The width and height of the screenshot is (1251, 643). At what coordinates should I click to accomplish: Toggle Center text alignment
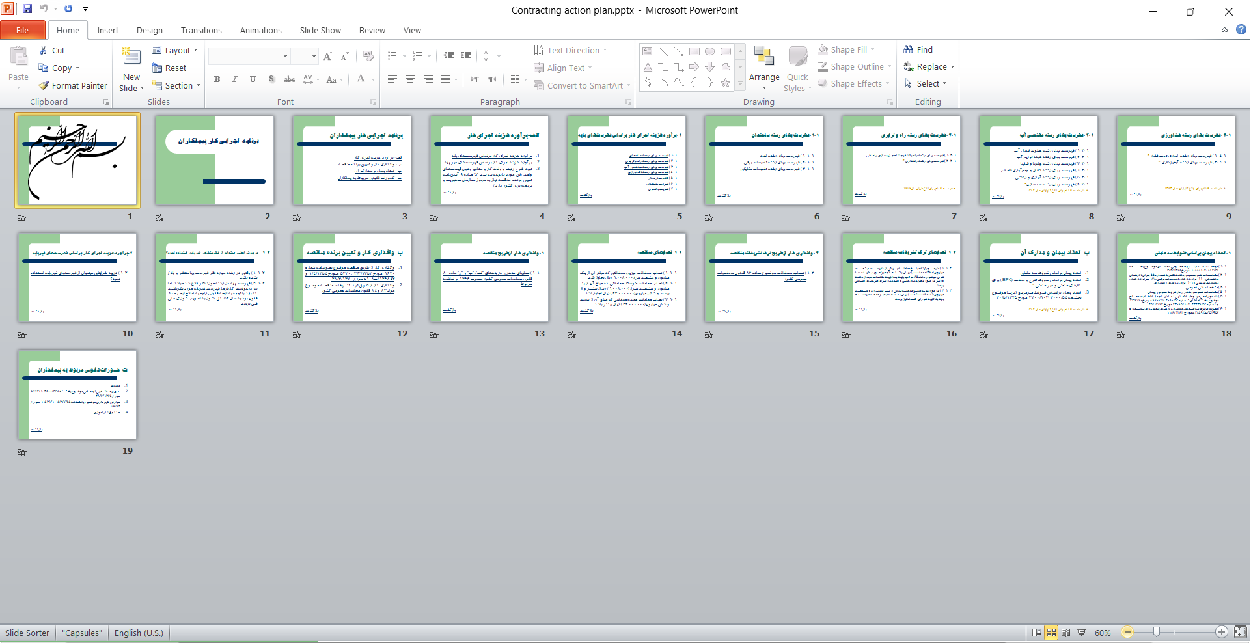tap(410, 79)
